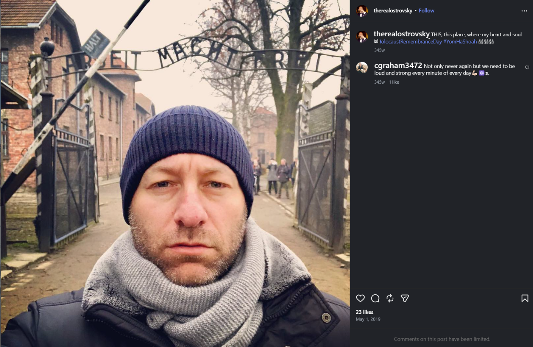Save post with bookmark icon
Image resolution: width=533 pixels, height=347 pixels.
click(x=525, y=298)
